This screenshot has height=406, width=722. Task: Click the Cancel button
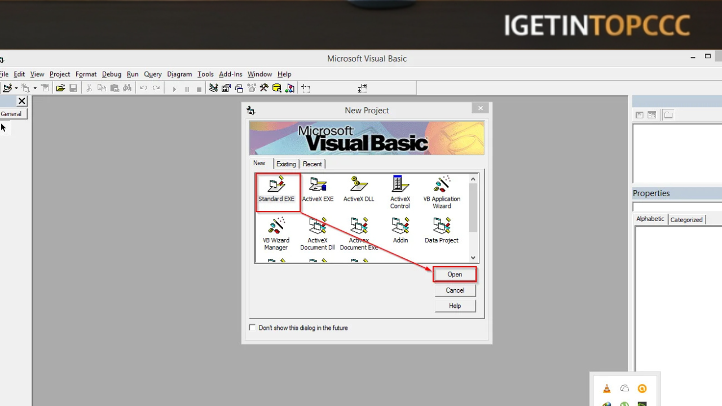pyautogui.click(x=455, y=290)
